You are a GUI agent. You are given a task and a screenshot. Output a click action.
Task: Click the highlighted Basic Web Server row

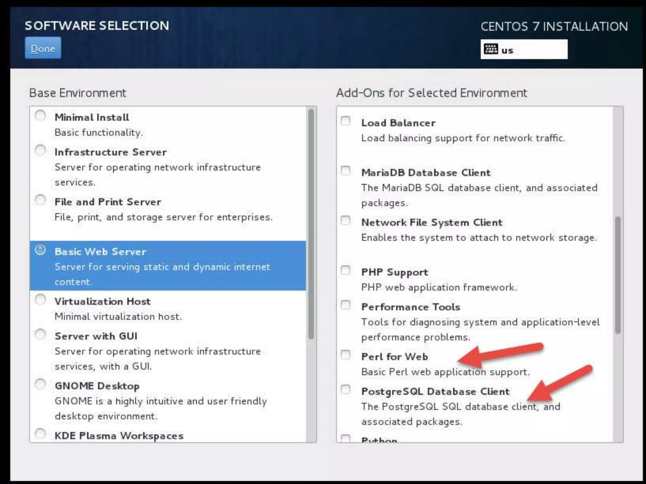pos(168,266)
